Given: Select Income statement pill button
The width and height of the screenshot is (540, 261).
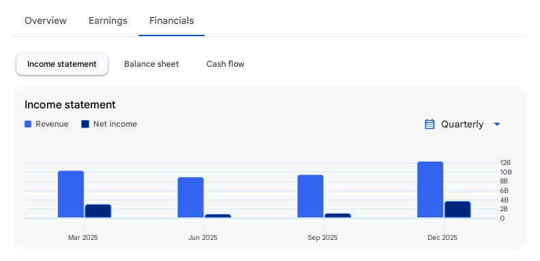Looking at the screenshot, I should point(62,64).
